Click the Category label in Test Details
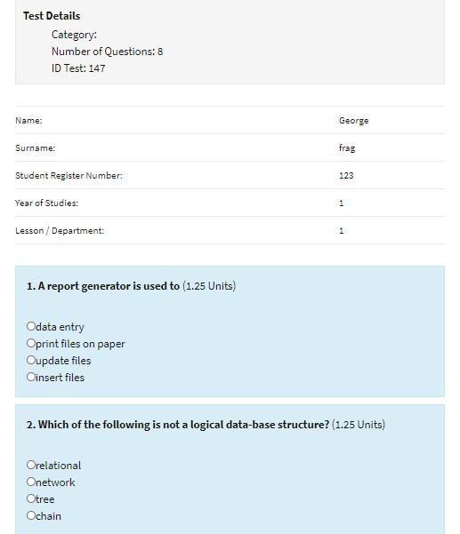460x534 pixels. [x=74, y=35]
